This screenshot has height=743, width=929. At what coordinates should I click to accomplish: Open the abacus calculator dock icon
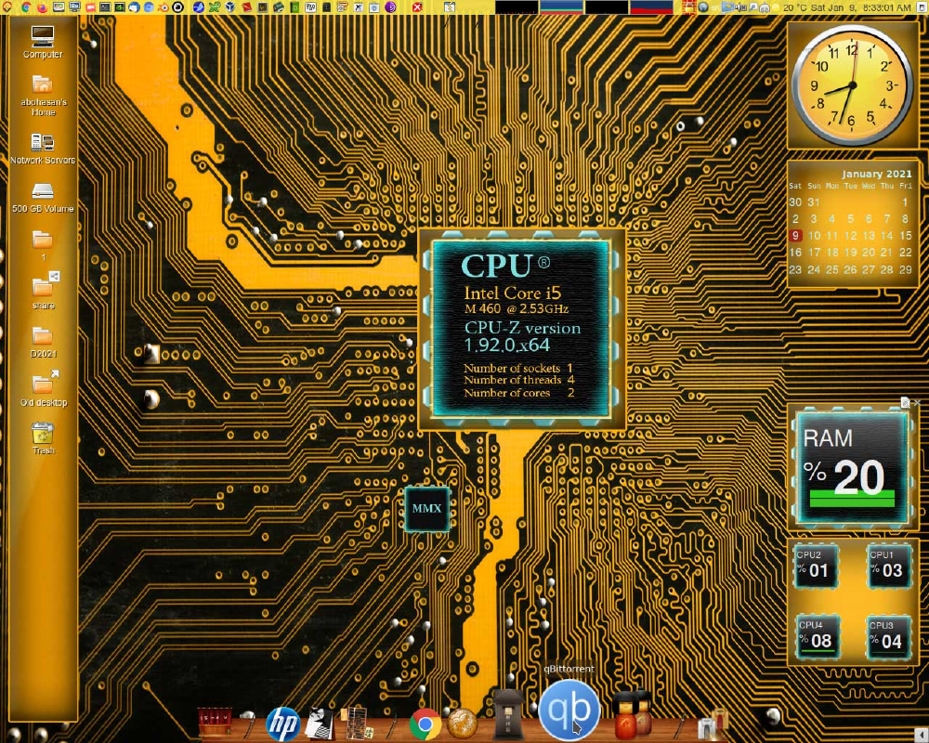click(x=357, y=723)
